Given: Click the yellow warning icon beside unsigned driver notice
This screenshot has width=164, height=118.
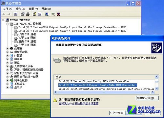Looking at the screenshot, I should (x=55, y=100).
